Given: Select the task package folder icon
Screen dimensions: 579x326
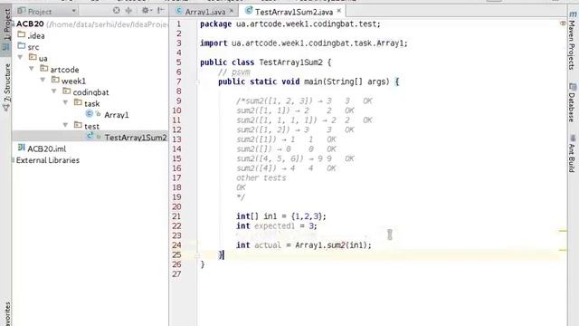Looking at the screenshot, I should pos(78,102).
